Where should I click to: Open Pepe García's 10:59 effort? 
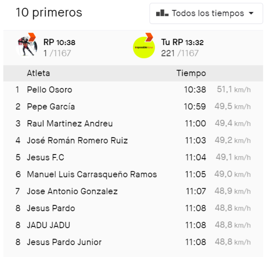coord(195,107)
